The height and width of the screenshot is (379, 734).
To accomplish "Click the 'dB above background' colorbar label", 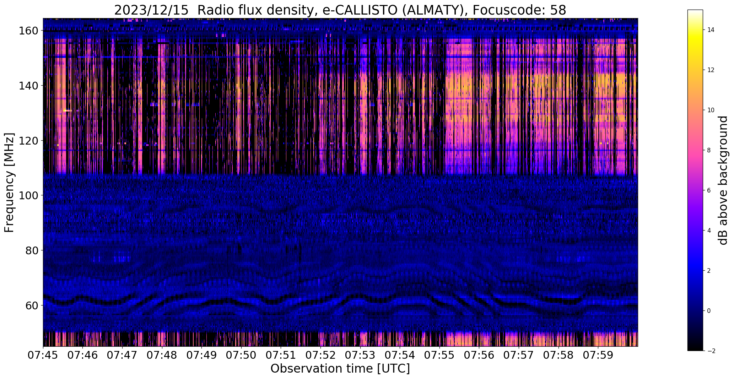I will 723,180.
